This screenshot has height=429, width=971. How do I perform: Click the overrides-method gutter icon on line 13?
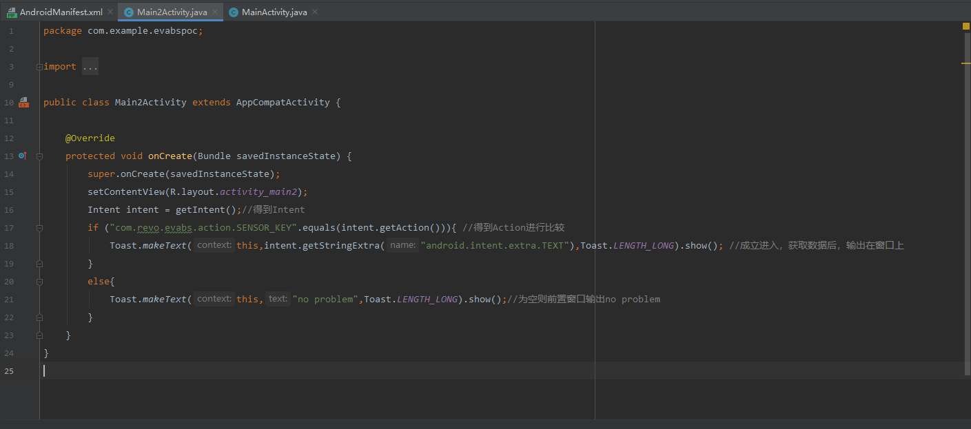pos(23,156)
